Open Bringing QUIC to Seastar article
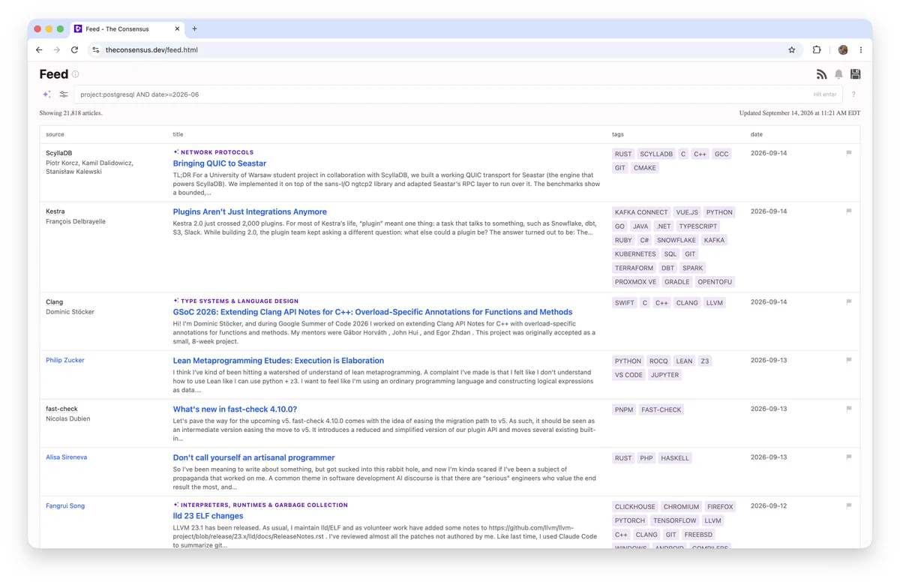Screen dimensions: 900x585 (x=220, y=163)
